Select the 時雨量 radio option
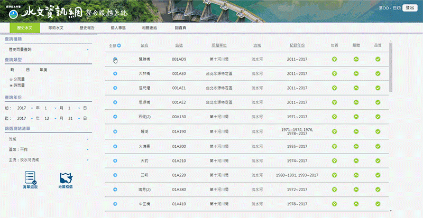423x218 pixels. (x=11, y=84)
